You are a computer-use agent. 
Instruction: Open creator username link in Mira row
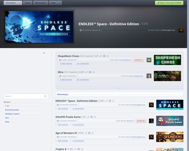coord(139,76)
